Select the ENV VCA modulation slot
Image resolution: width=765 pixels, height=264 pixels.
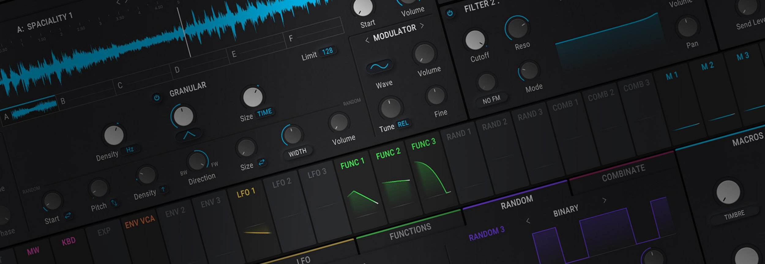click(140, 222)
